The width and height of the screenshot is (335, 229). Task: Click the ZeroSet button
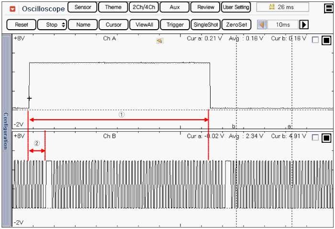(x=236, y=24)
